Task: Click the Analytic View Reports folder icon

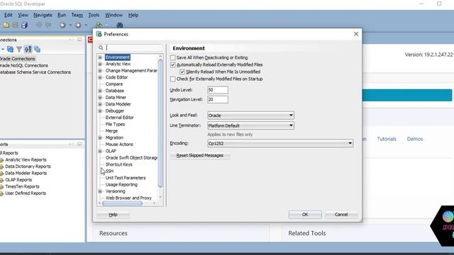Action: 1,160
